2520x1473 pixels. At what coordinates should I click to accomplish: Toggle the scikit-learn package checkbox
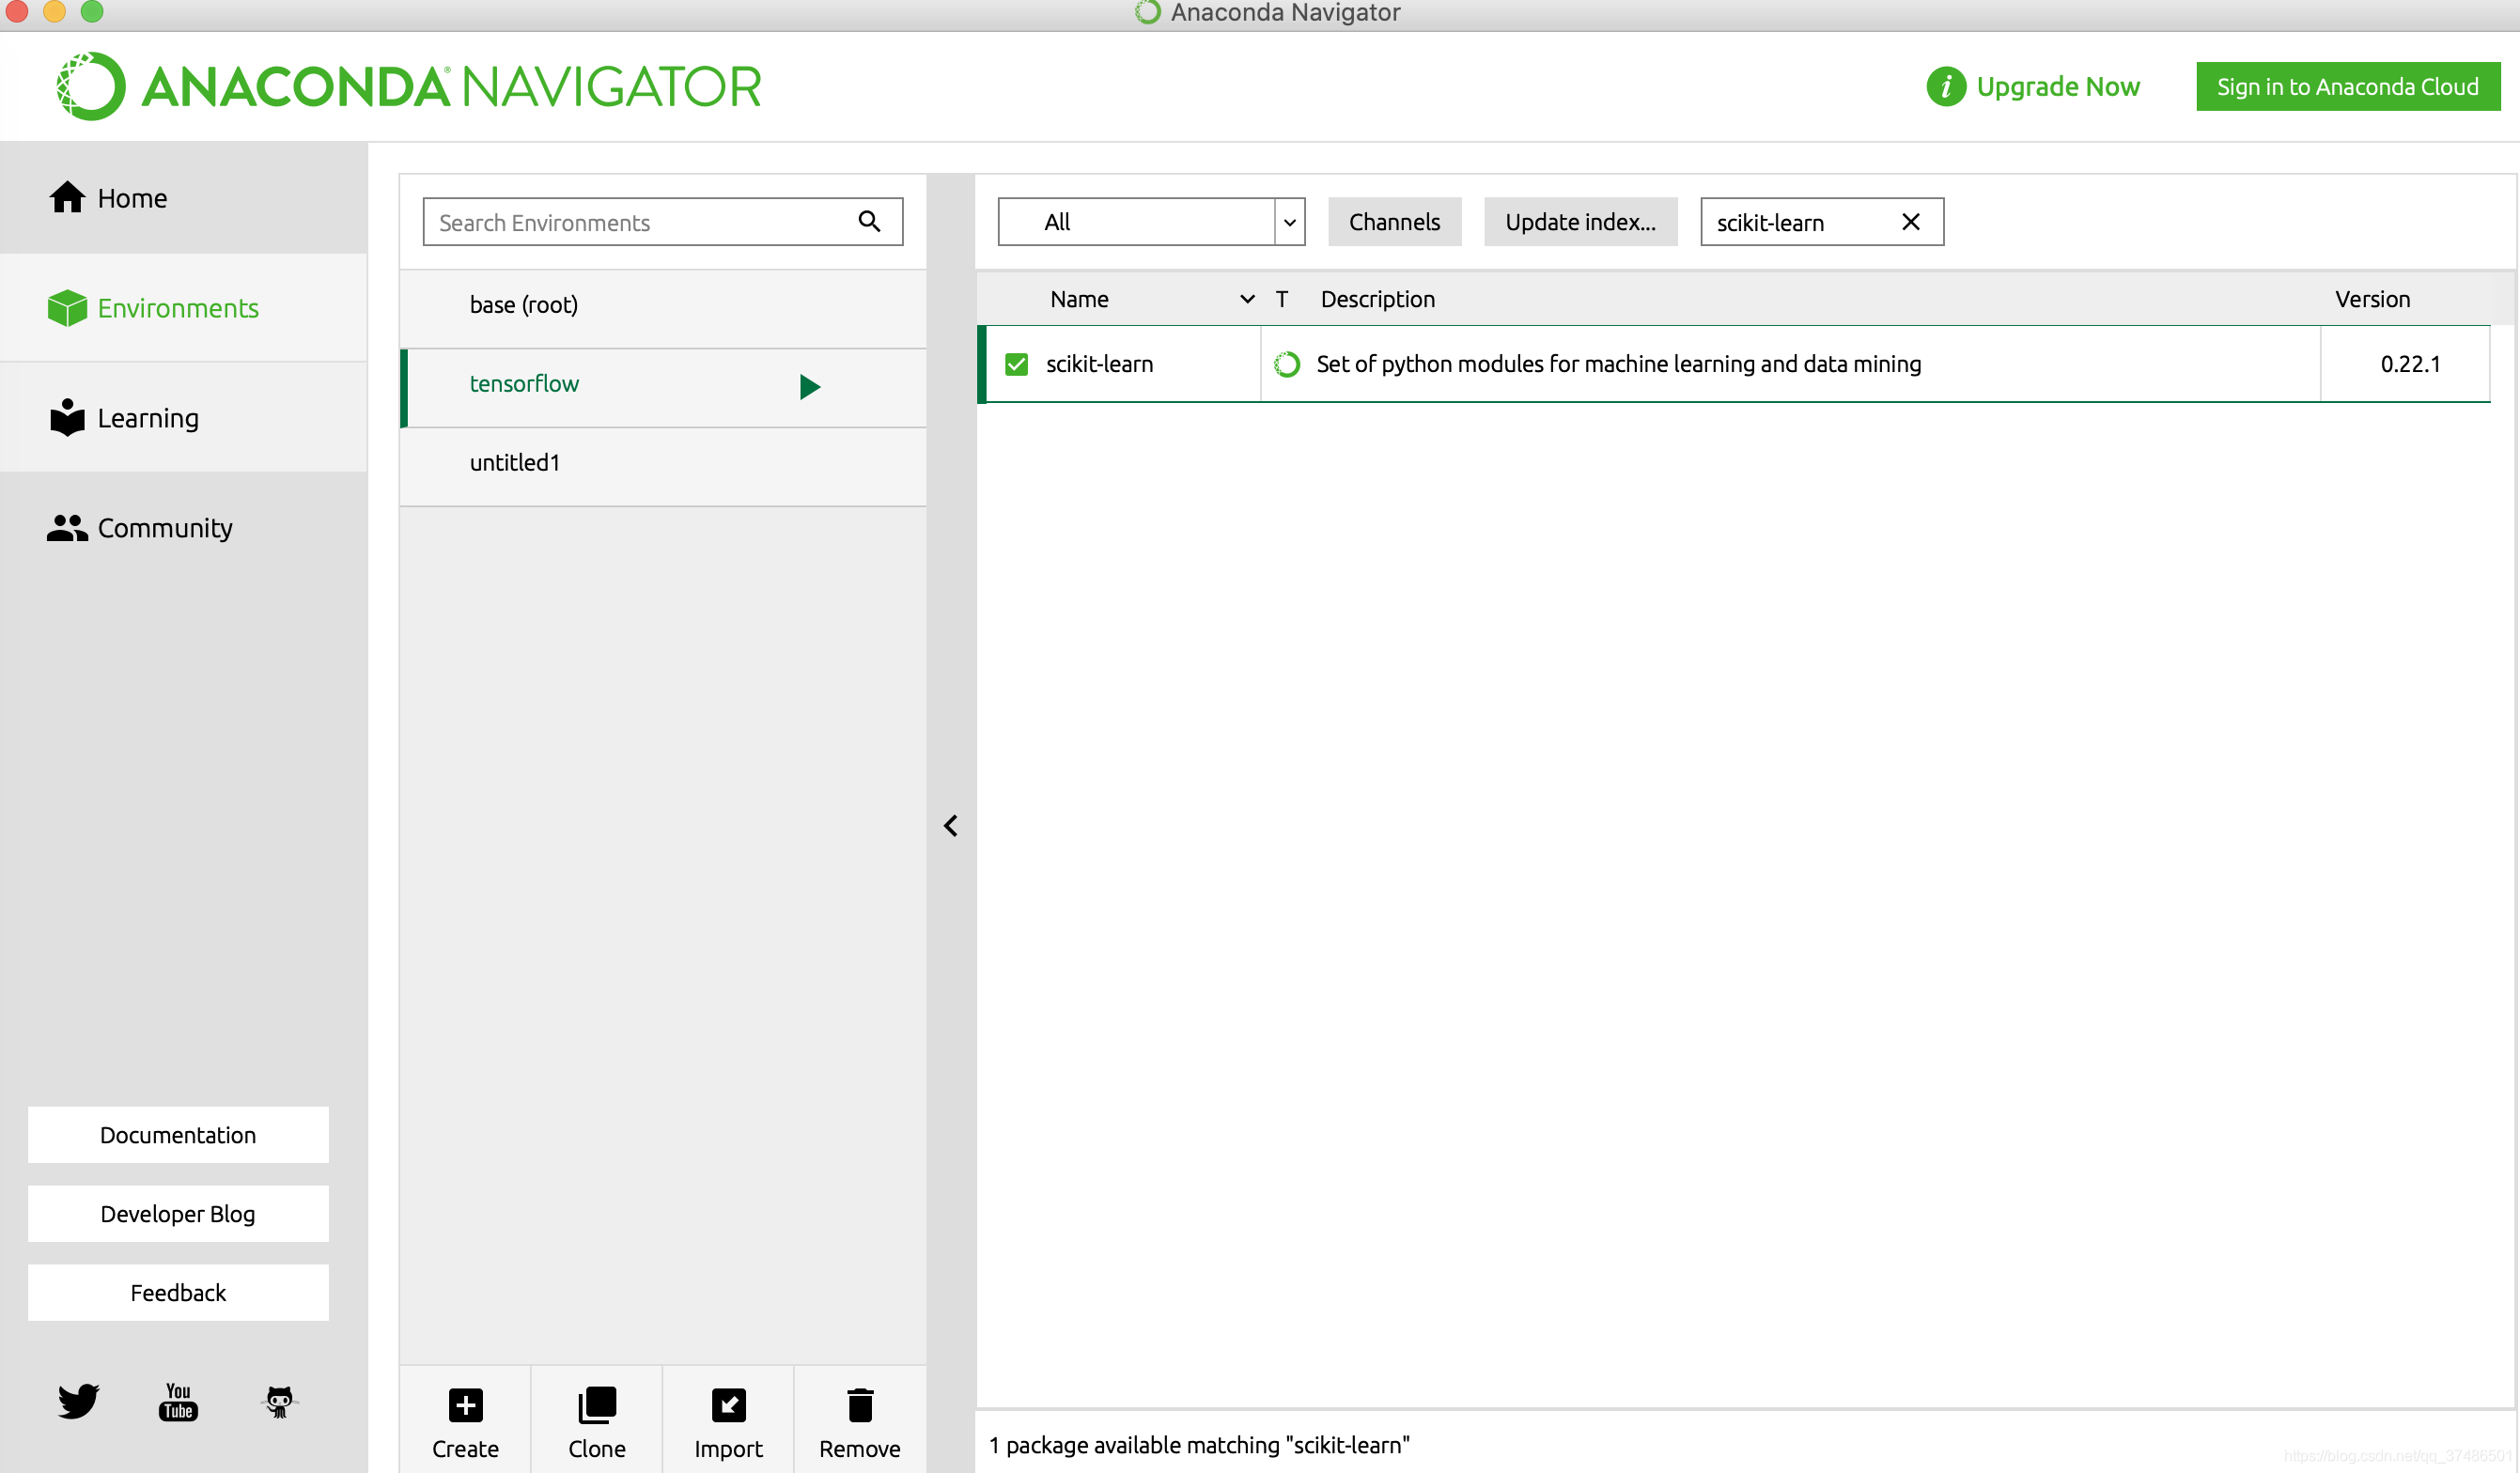click(1016, 364)
